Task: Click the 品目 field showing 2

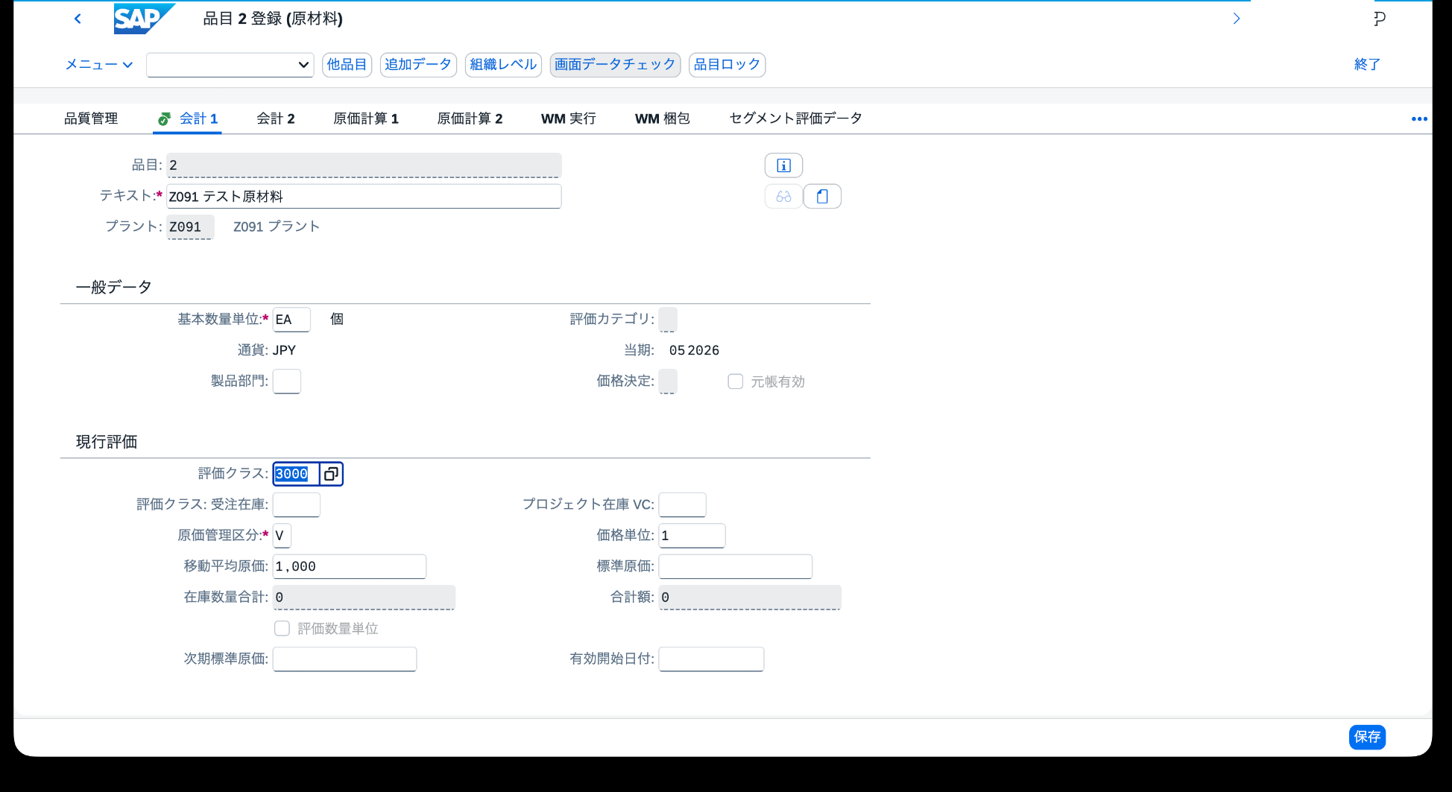Action: coord(364,165)
